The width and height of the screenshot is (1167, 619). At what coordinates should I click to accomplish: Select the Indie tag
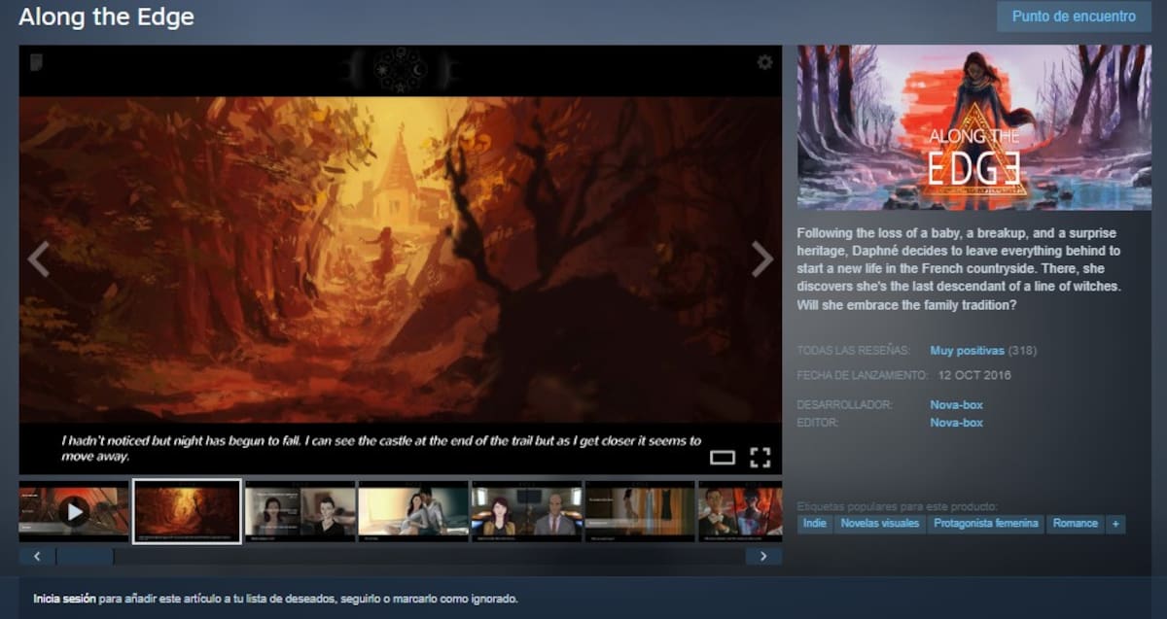(x=815, y=524)
